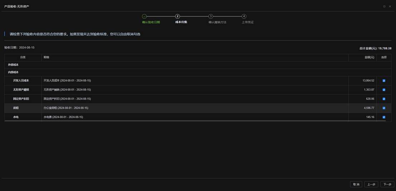
Task: Expand the 外部成本 group row
Action: click(13, 65)
